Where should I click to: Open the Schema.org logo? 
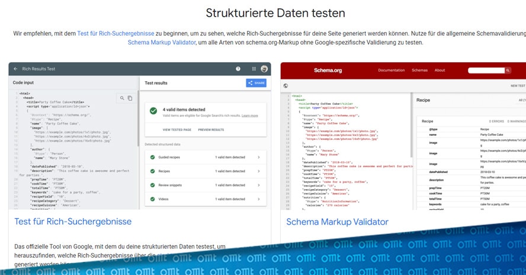click(328, 70)
